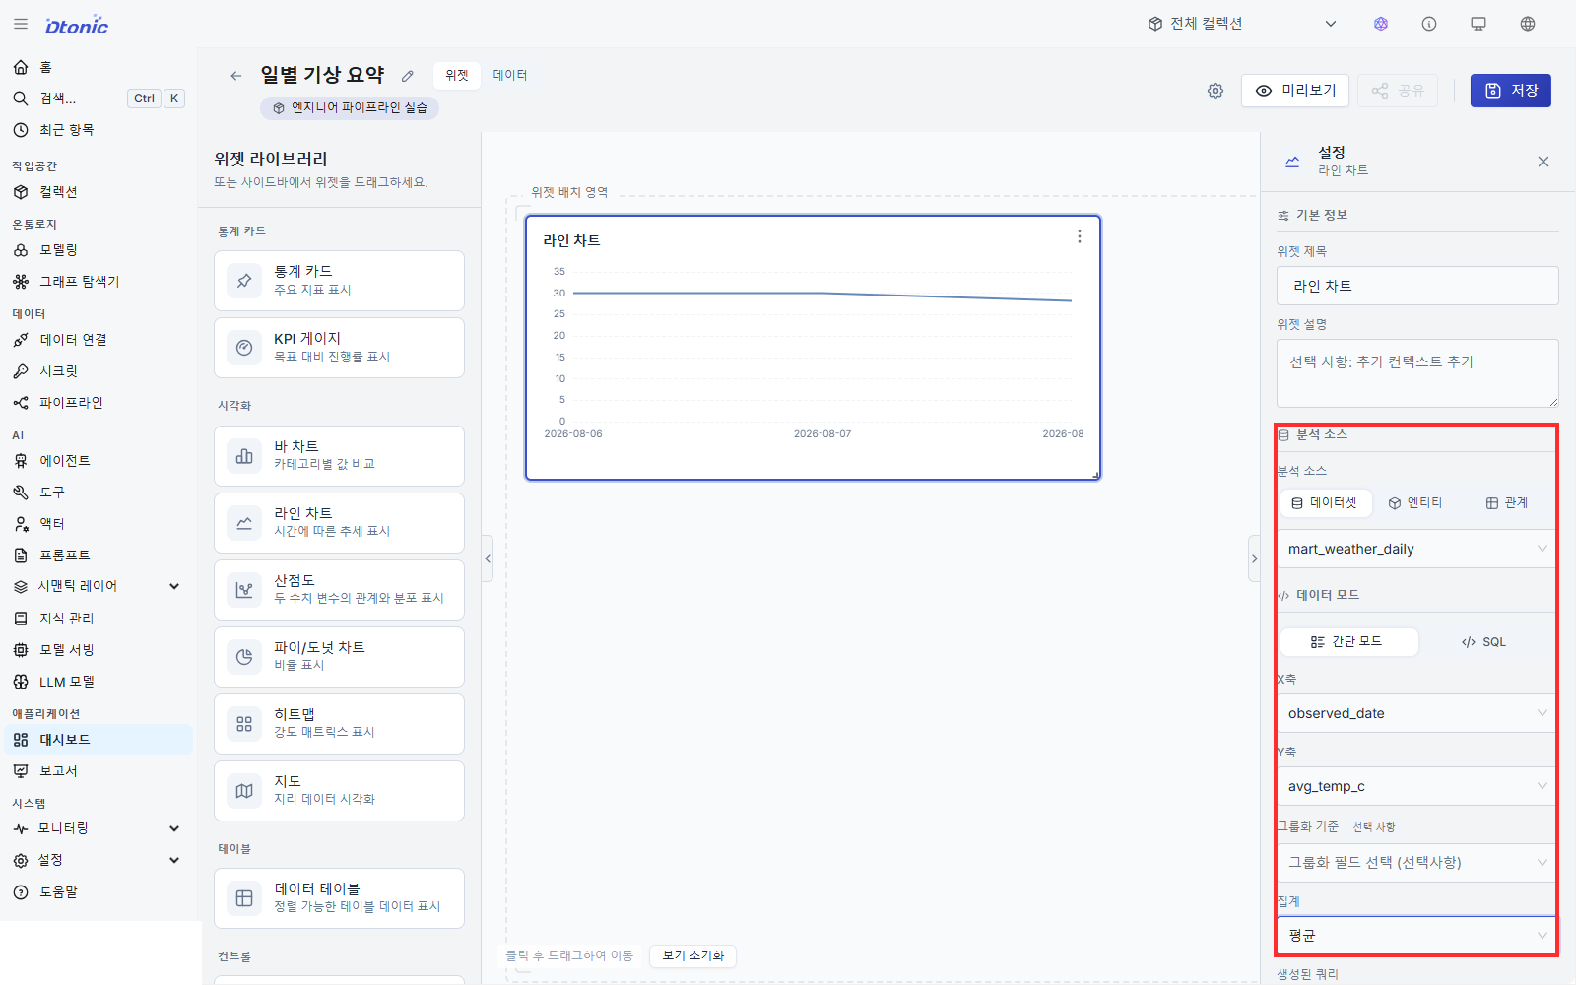Open 시크릿 in sidebar

(x=98, y=371)
